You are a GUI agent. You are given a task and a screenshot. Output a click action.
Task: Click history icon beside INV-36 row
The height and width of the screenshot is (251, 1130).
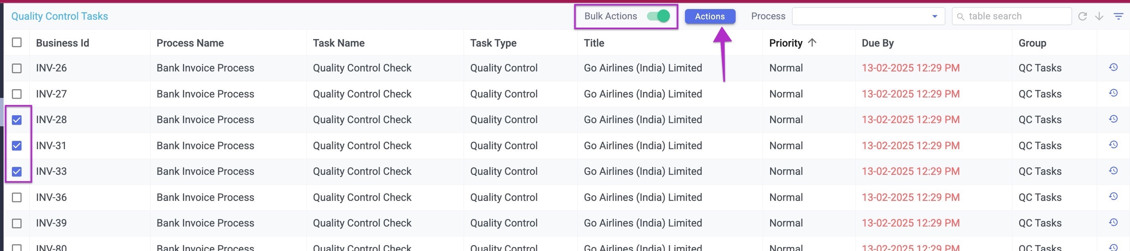point(1113,197)
